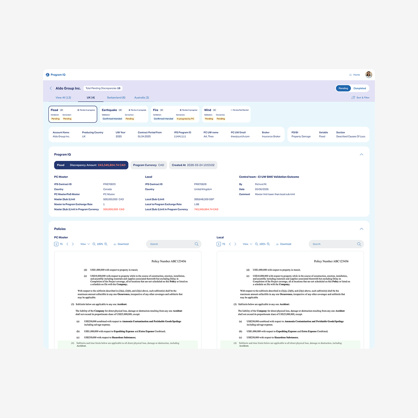Click the Local page number box

[219, 244]
